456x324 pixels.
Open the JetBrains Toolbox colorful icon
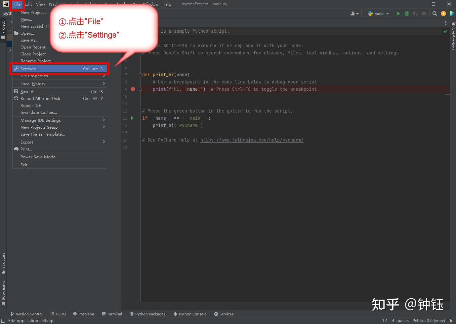[452, 14]
